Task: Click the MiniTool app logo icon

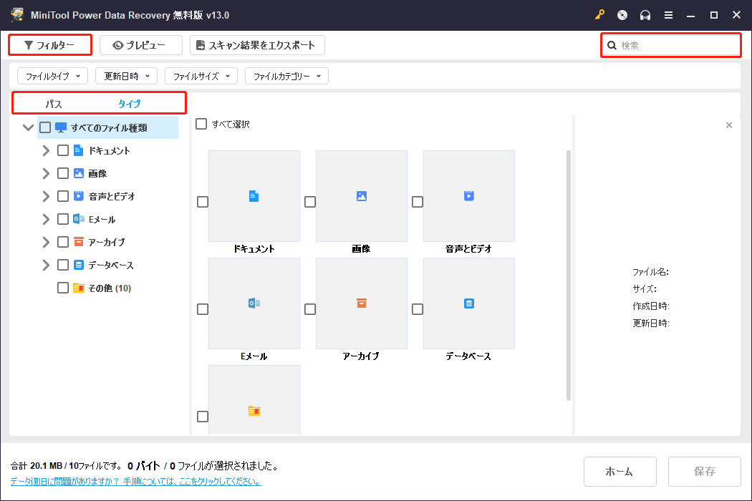Action: coord(16,15)
